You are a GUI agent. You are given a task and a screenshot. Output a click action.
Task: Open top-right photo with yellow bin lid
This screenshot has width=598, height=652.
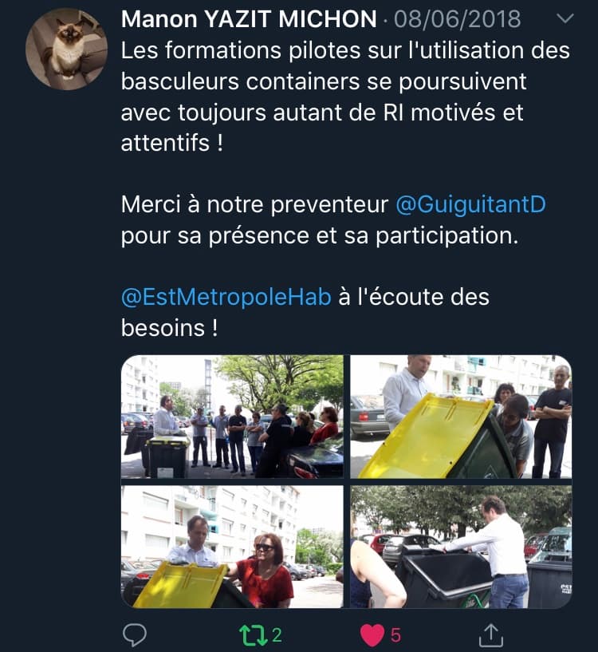461,417
